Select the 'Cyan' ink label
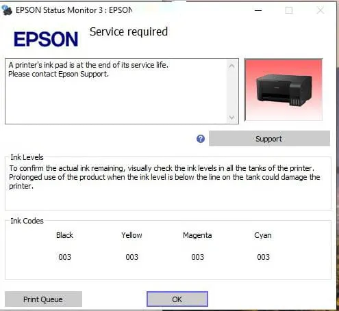Image resolution: width=339 pixels, height=311 pixels. pos(263,235)
